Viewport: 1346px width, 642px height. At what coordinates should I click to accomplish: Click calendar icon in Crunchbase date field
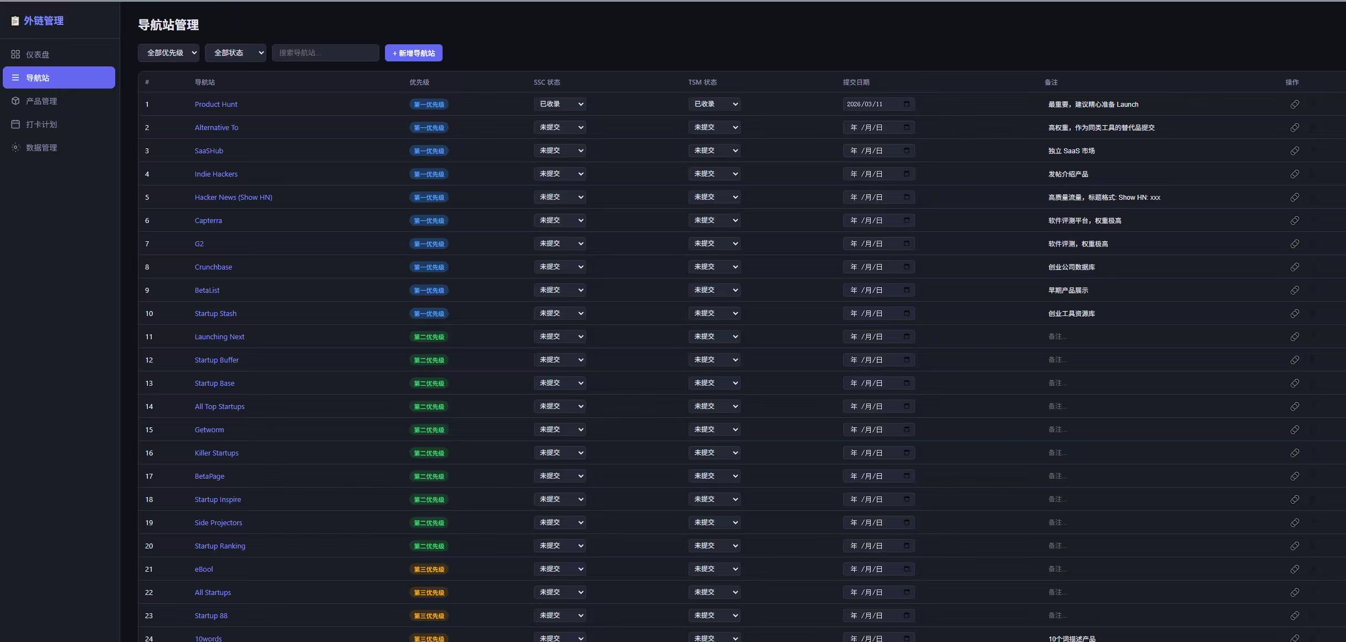pyautogui.click(x=907, y=267)
